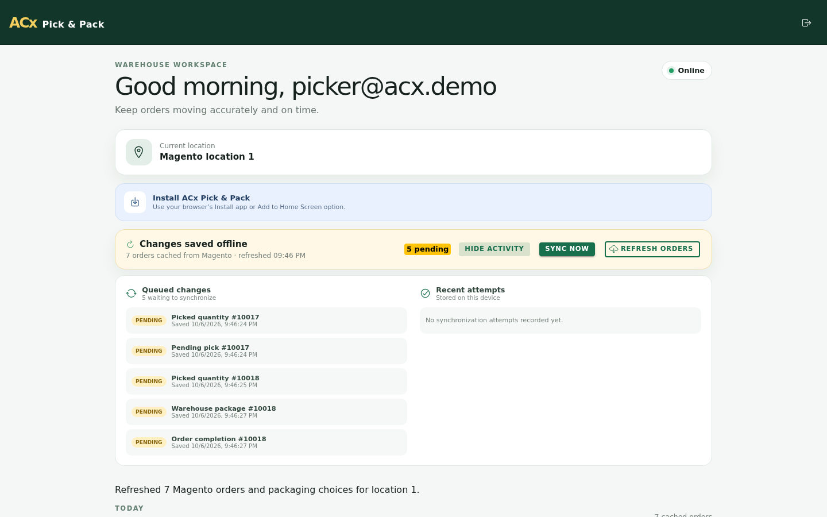Click the Current location label
The width and height of the screenshot is (827, 517).
coord(187,146)
